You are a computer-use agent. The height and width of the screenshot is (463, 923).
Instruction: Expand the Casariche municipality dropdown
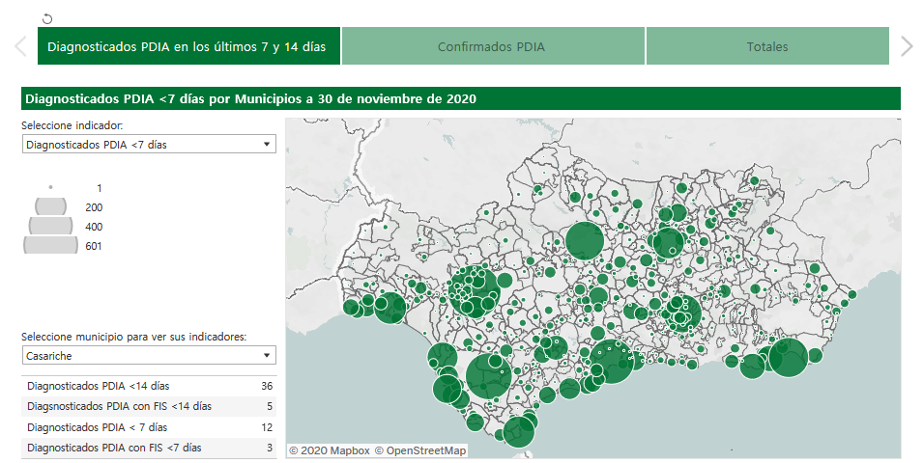tap(148, 356)
